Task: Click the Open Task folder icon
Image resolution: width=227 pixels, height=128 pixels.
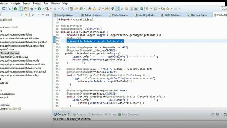Action: [94, 9]
